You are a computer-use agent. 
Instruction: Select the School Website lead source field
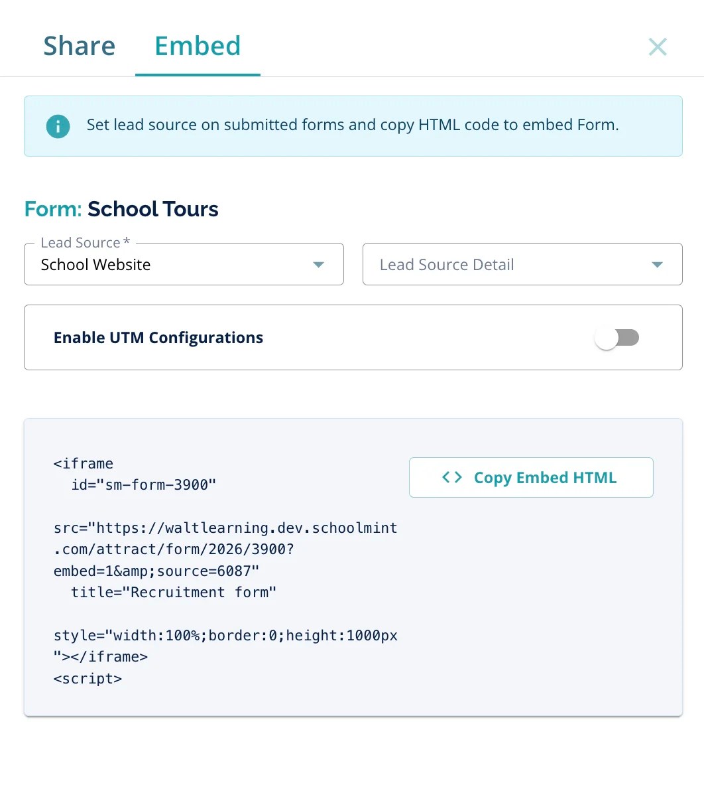coord(184,265)
